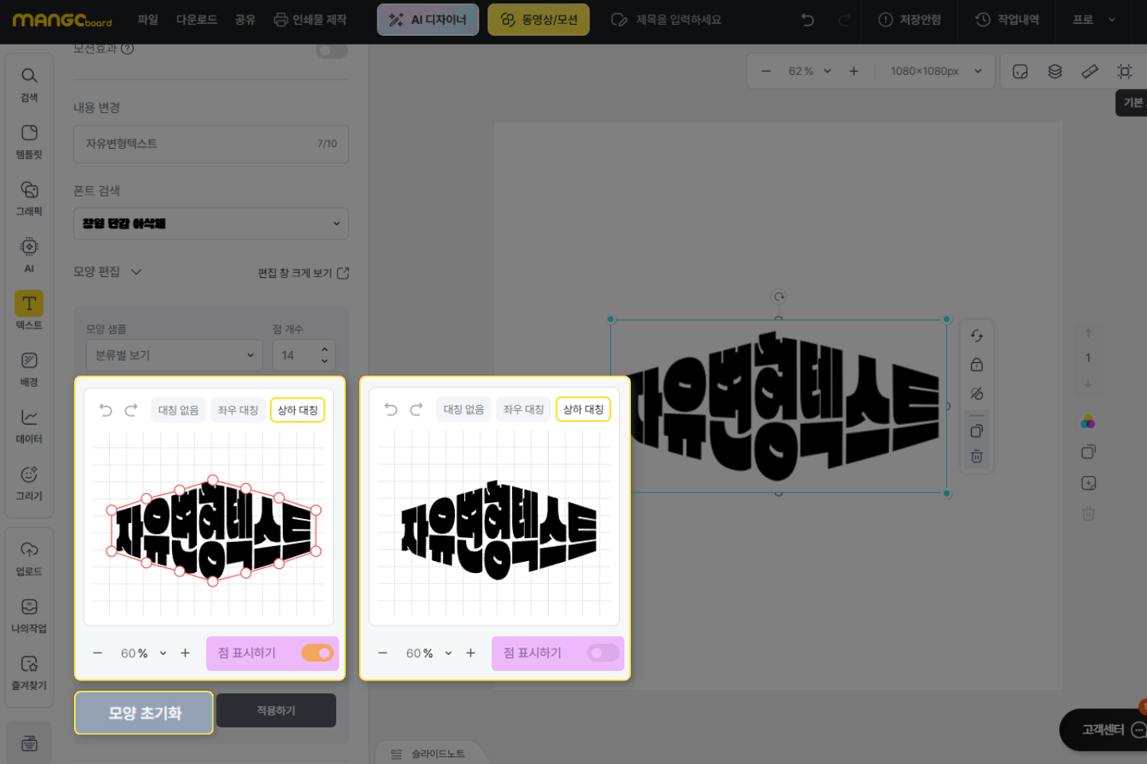
Task: Enable 점 표시하기 in right editor
Action: pos(602,653)
